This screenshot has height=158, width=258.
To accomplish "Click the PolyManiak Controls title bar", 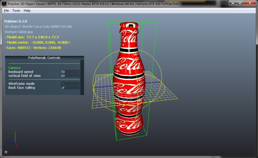I will pos(44,58).
